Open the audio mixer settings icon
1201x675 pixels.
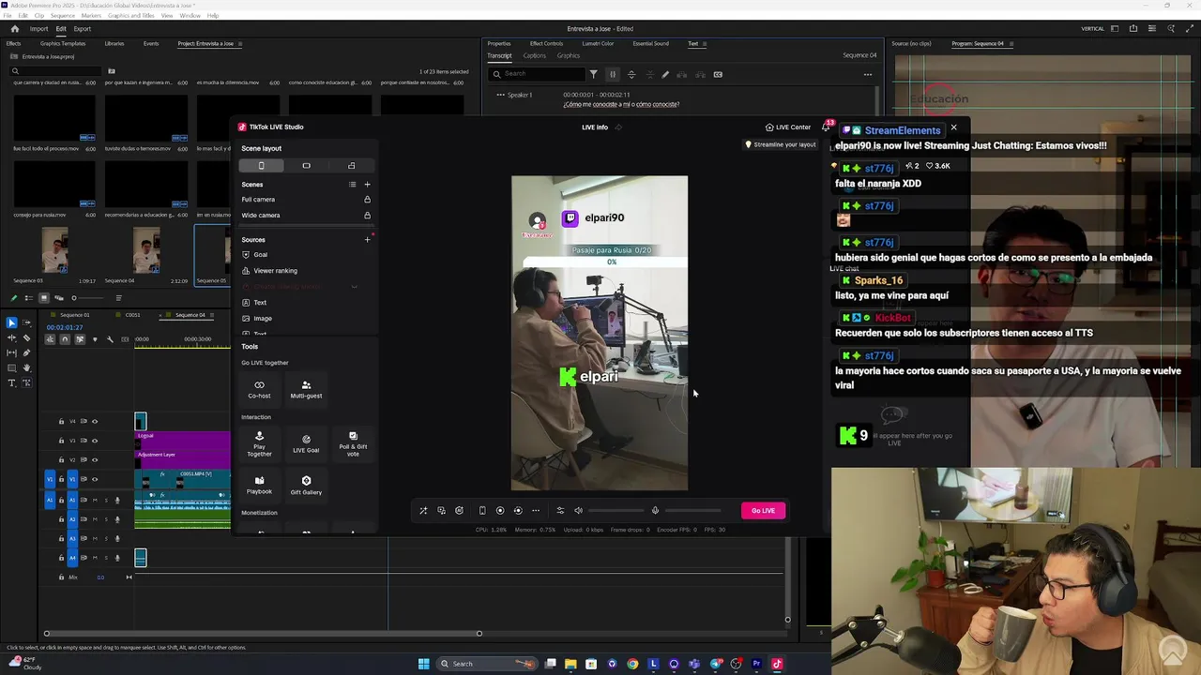tap(560, 511)
